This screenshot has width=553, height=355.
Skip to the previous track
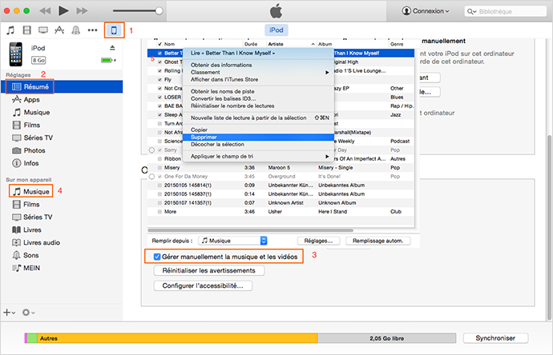(x=45, y=11)
